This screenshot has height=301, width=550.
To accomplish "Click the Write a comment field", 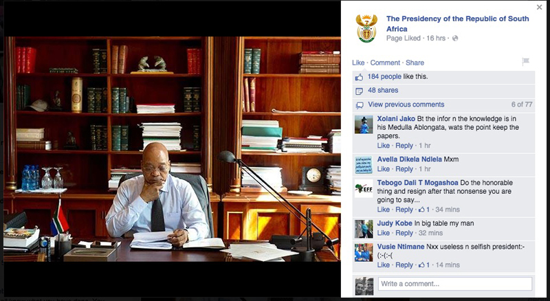I will click(455, 284).
